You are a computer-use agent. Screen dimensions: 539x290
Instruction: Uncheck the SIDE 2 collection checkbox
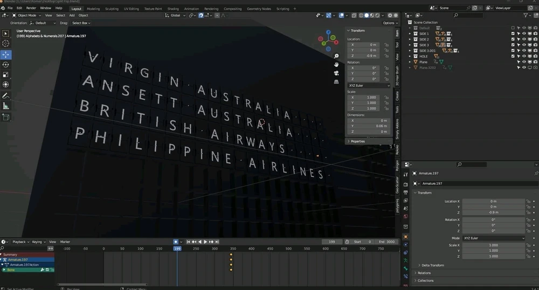(513, 39)
